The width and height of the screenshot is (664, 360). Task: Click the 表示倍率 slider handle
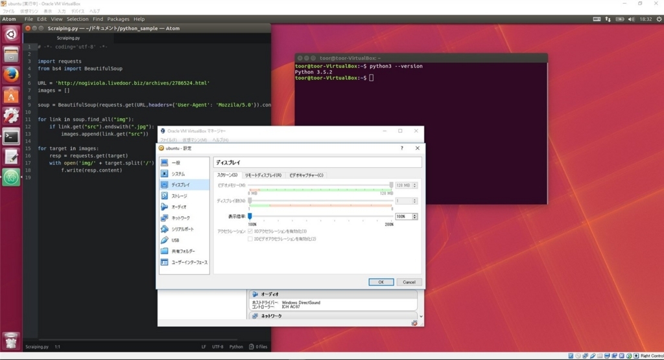(250, 216)
